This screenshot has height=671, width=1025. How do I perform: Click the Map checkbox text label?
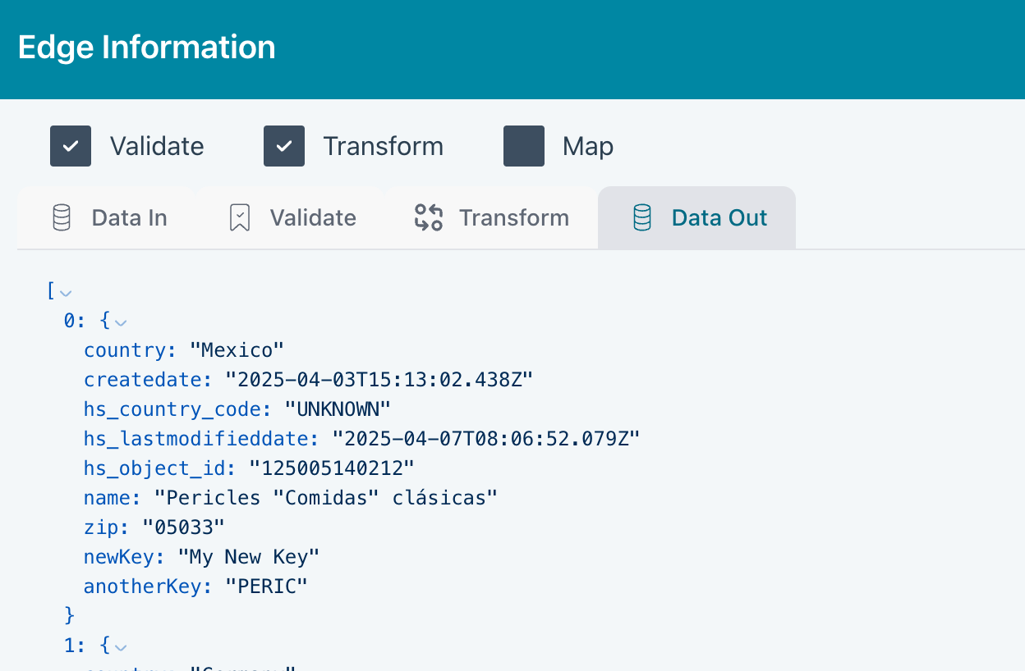coord(587,147)
